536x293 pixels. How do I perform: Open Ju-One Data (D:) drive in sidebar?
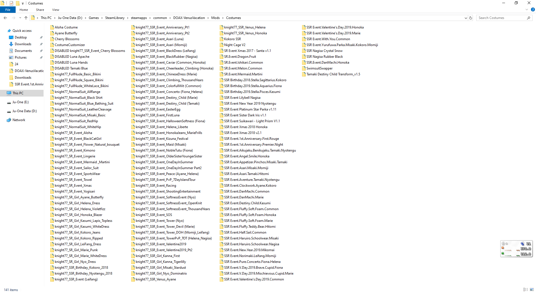[x=25, y=111]
